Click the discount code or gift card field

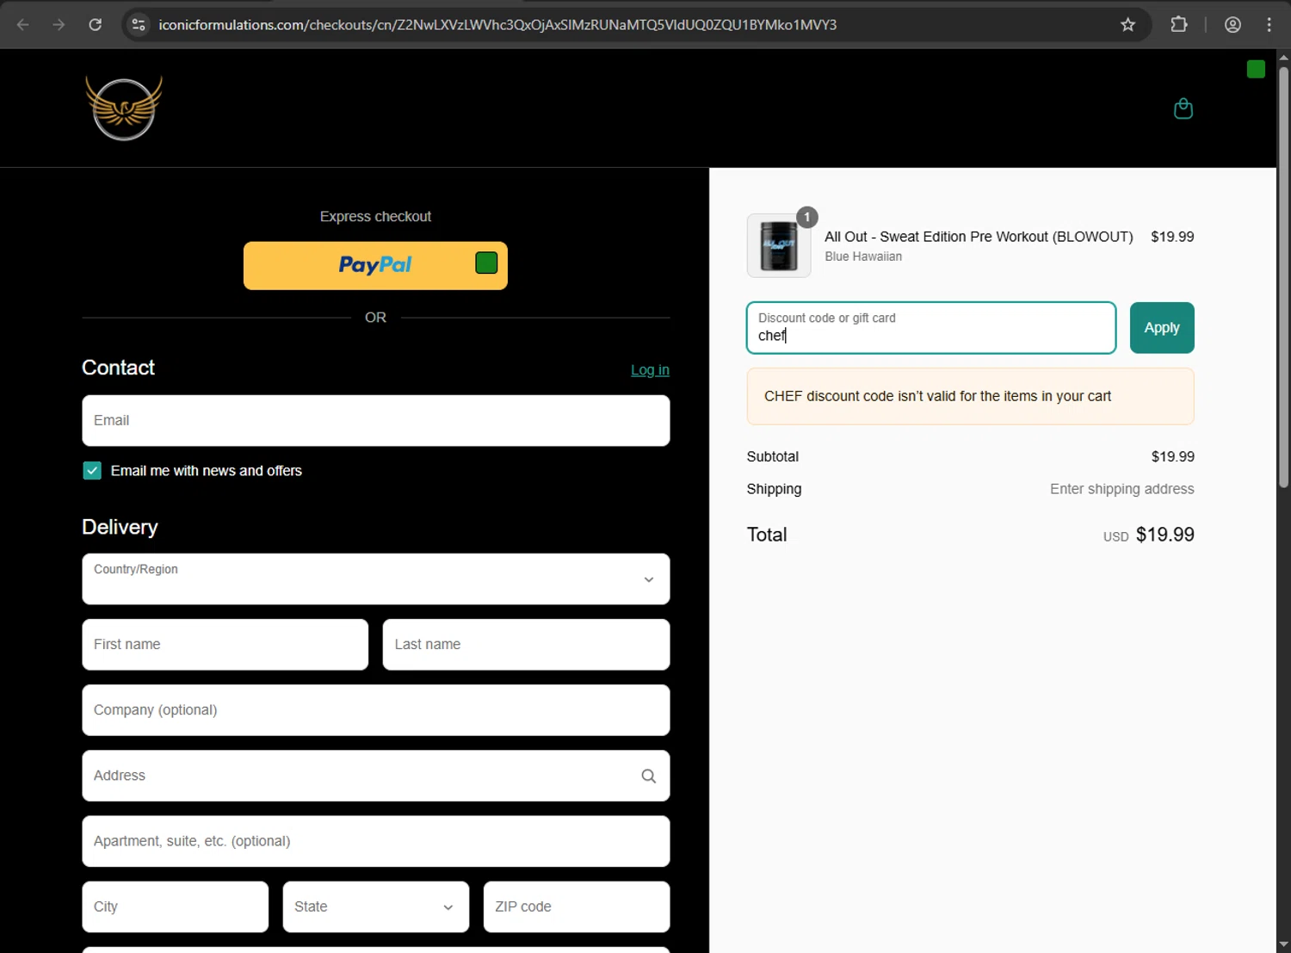931,328
